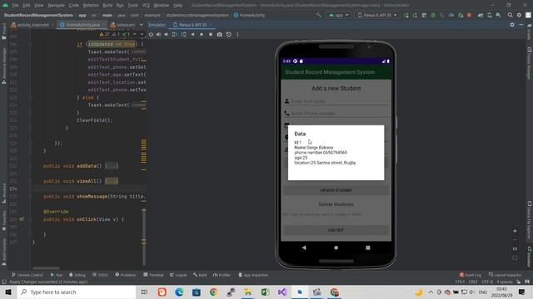Click the emulator rotate right icon
This screenshot has height=299, width=533.
183,34
